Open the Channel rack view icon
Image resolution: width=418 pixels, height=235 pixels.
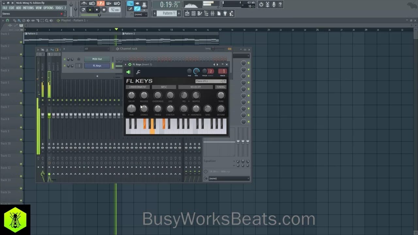coord(194,13)
